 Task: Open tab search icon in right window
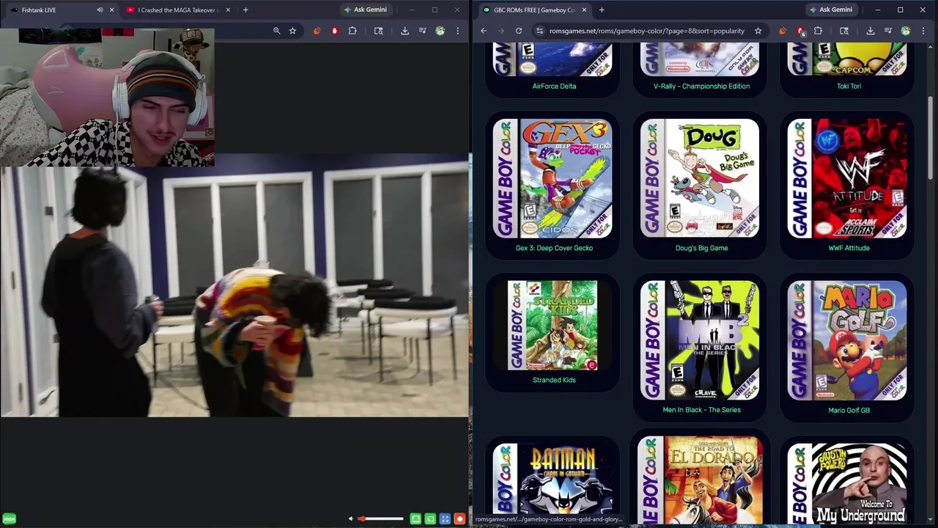pos(844,31)
